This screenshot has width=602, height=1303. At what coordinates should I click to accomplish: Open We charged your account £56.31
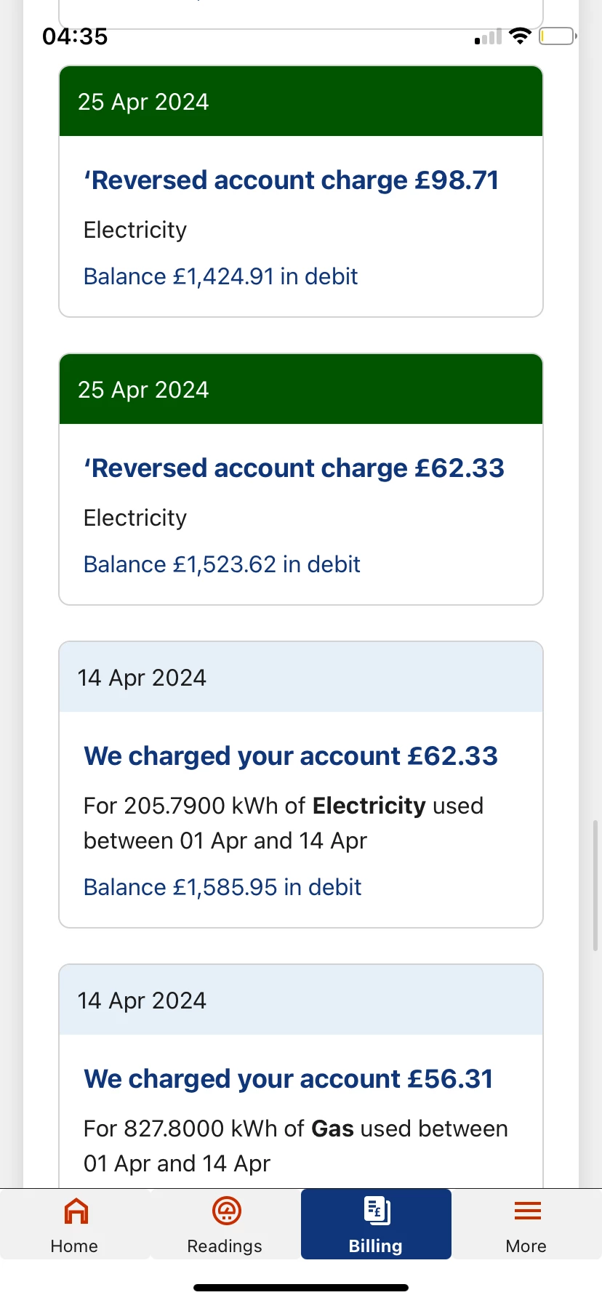pos(289,1079)
